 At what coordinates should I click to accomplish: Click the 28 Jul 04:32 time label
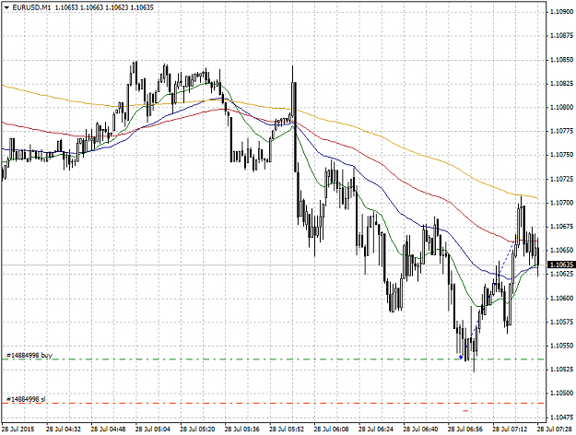pyautogui.click(x=63, y=429)
